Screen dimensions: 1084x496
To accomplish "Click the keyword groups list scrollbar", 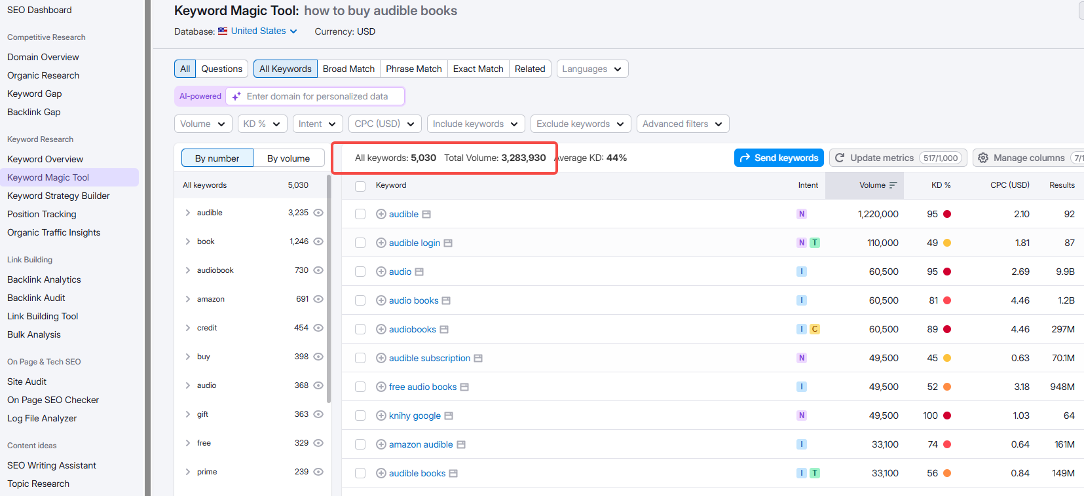I will pyautogui.click(x=329, y=288).
